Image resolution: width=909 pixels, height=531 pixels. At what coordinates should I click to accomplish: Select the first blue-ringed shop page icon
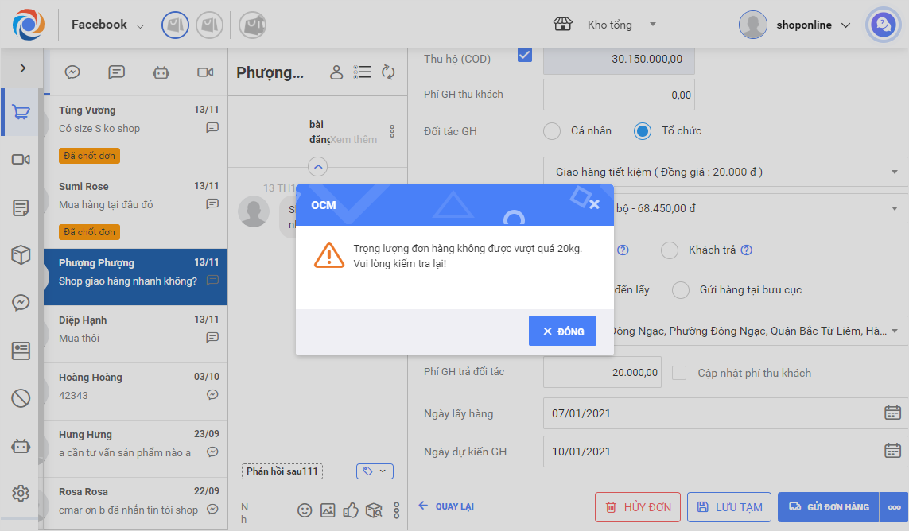tap(175, 25)
